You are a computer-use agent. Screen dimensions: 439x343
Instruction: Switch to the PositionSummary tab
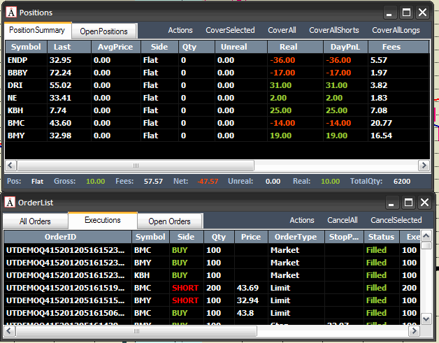coord(37,30)
